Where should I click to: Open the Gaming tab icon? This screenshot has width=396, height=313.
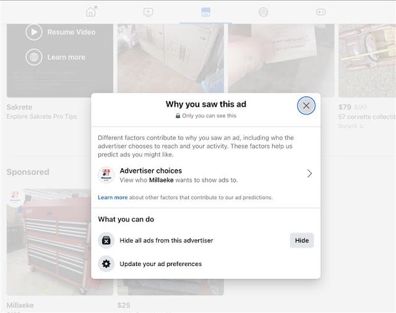[321, 11]
